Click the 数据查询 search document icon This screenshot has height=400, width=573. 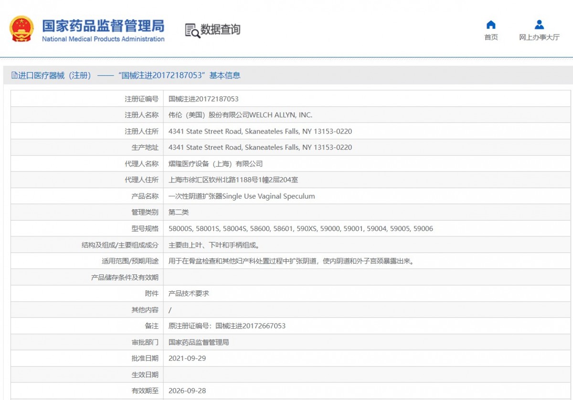(x=192, y=30)
